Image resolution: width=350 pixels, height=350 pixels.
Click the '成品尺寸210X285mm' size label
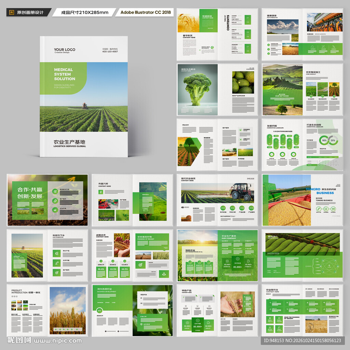[x=85, y=13]
